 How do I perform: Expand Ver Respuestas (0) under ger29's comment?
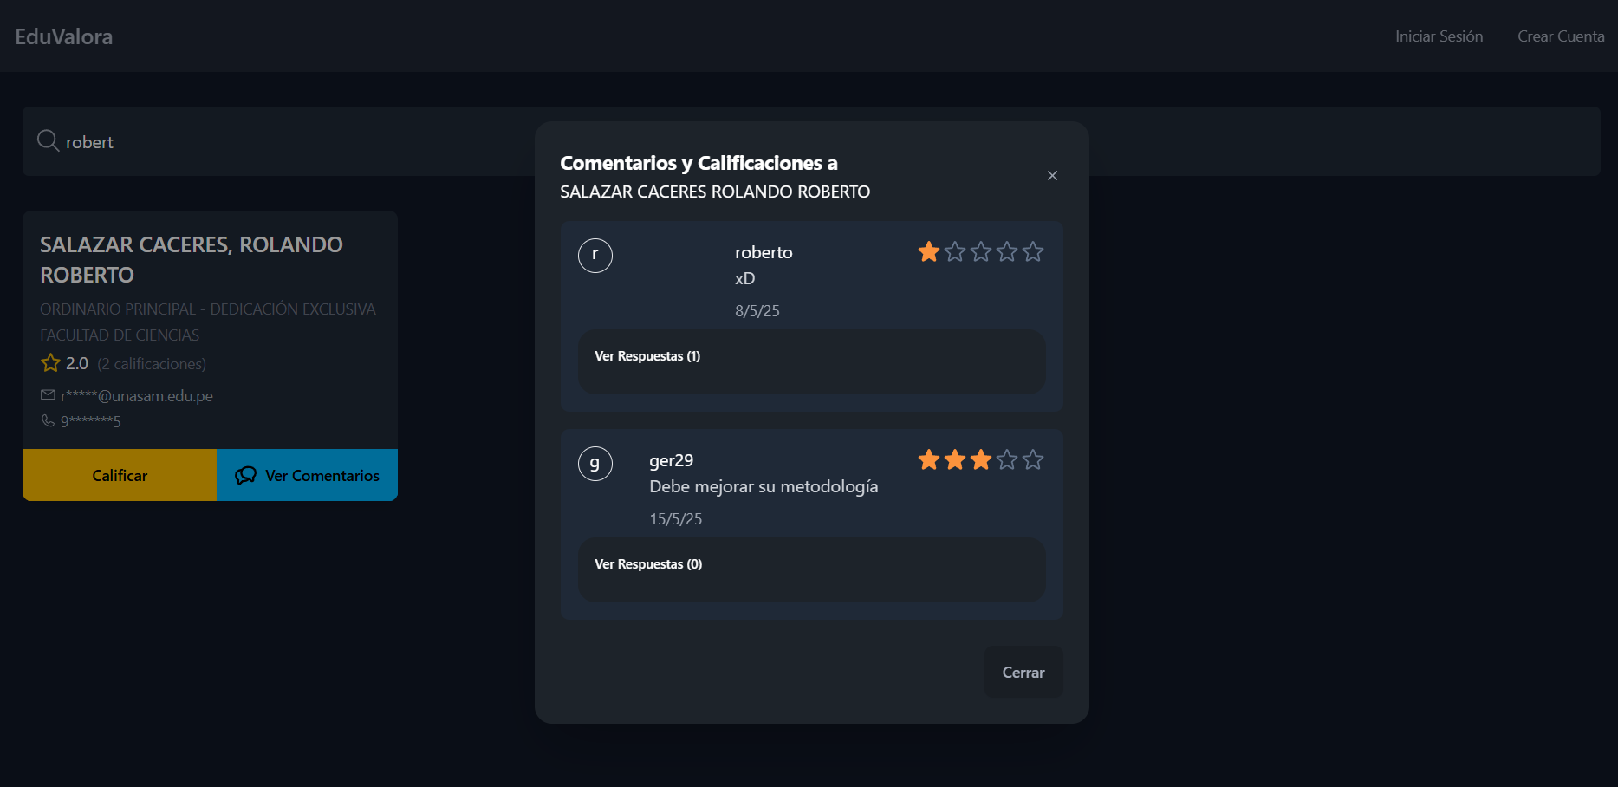[648, 564]
